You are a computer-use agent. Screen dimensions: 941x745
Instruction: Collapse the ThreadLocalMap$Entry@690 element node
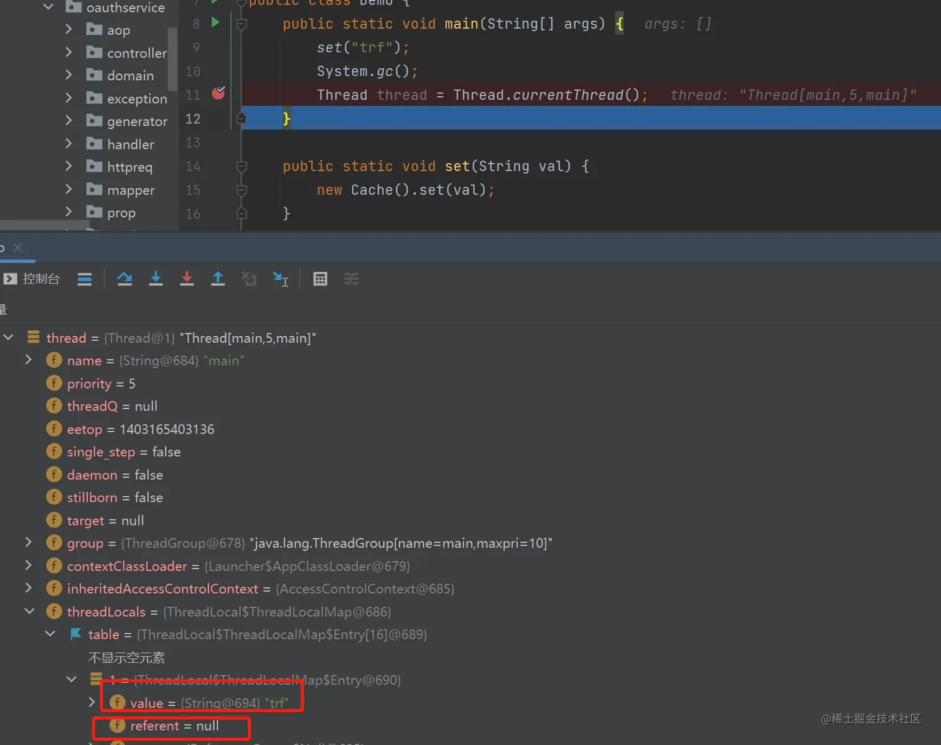(x=72, y=680)
